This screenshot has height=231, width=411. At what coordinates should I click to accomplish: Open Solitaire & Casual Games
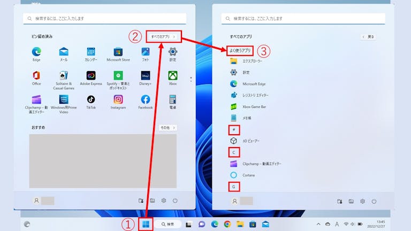click(x=64, y=80)
